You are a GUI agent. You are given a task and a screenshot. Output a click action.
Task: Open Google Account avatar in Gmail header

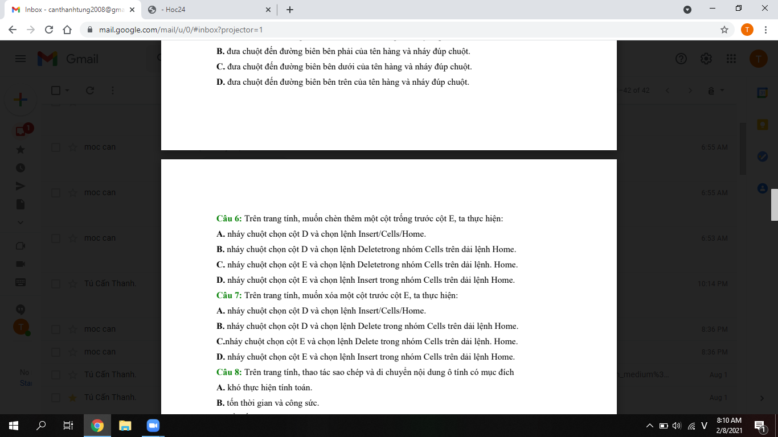(759, 59)
